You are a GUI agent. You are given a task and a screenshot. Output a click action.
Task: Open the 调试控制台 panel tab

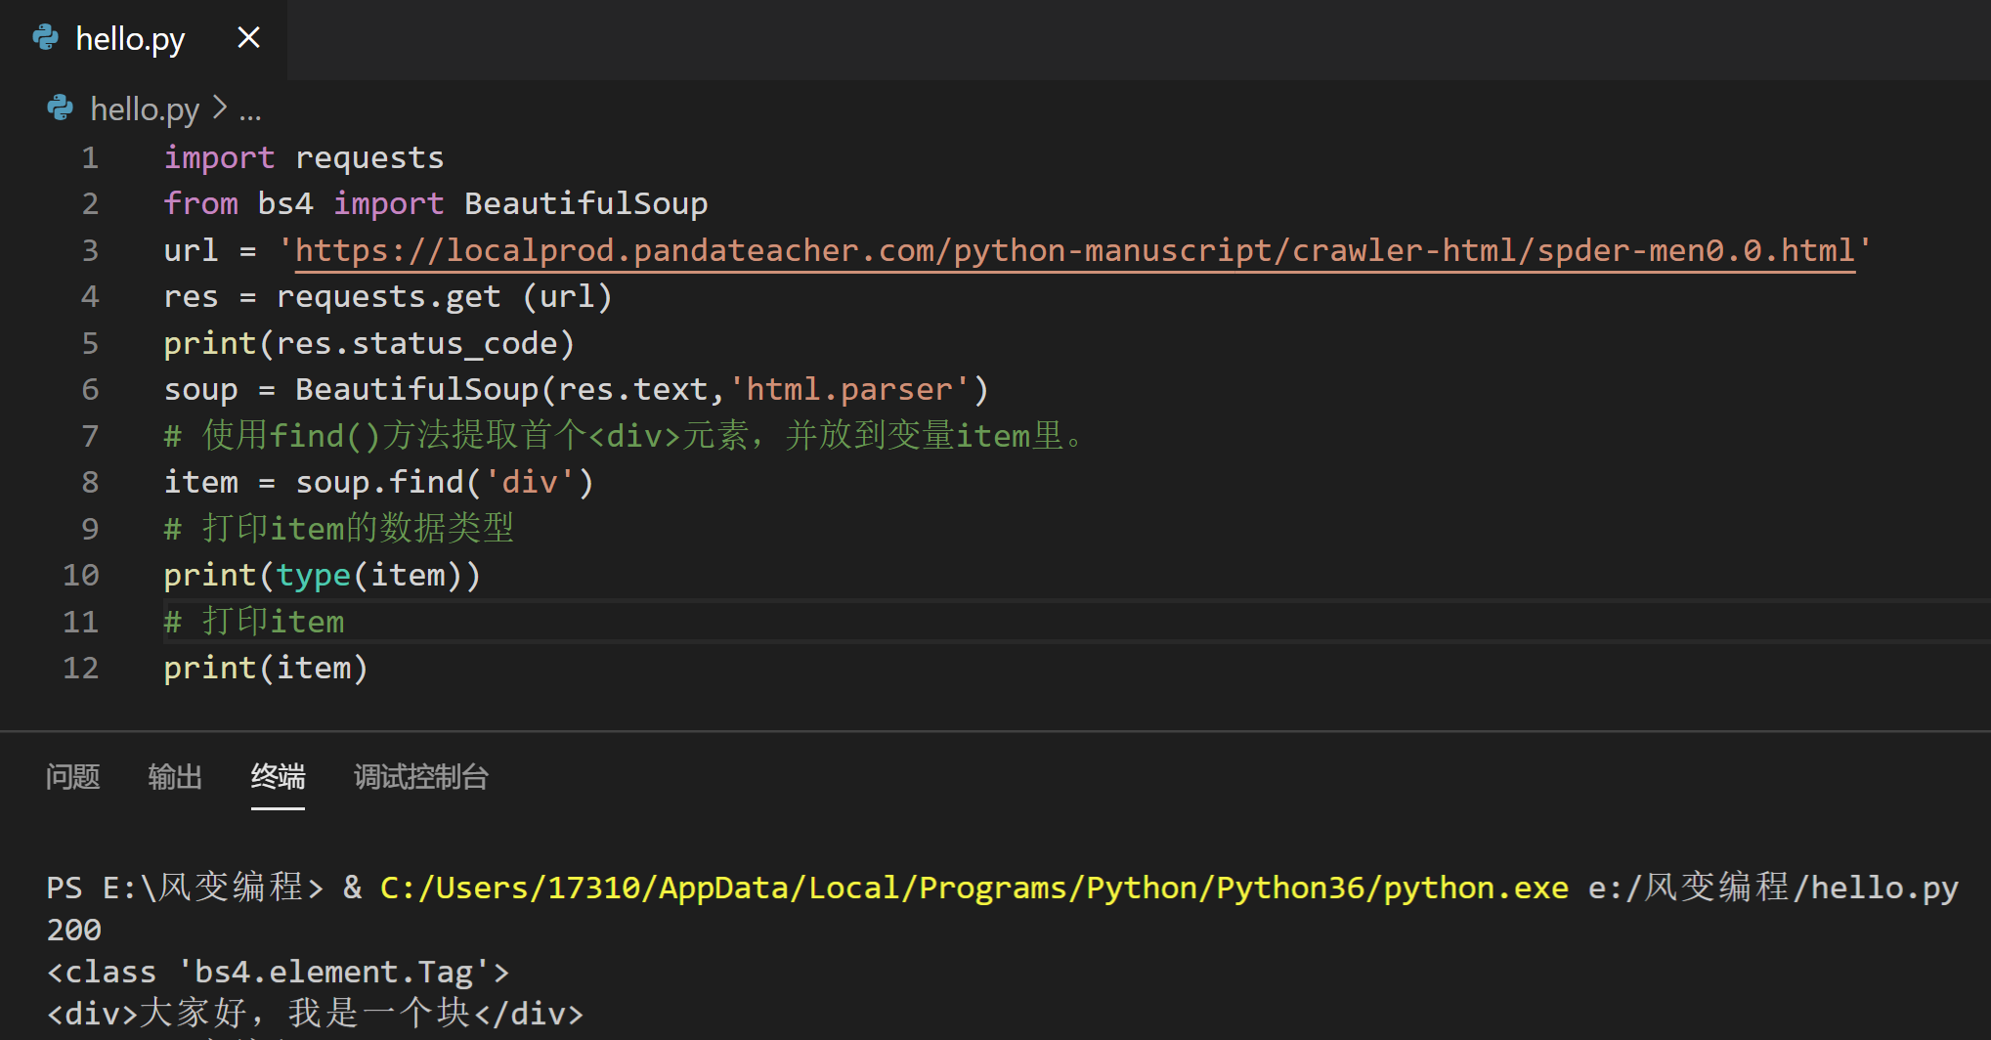coord(421,777)
